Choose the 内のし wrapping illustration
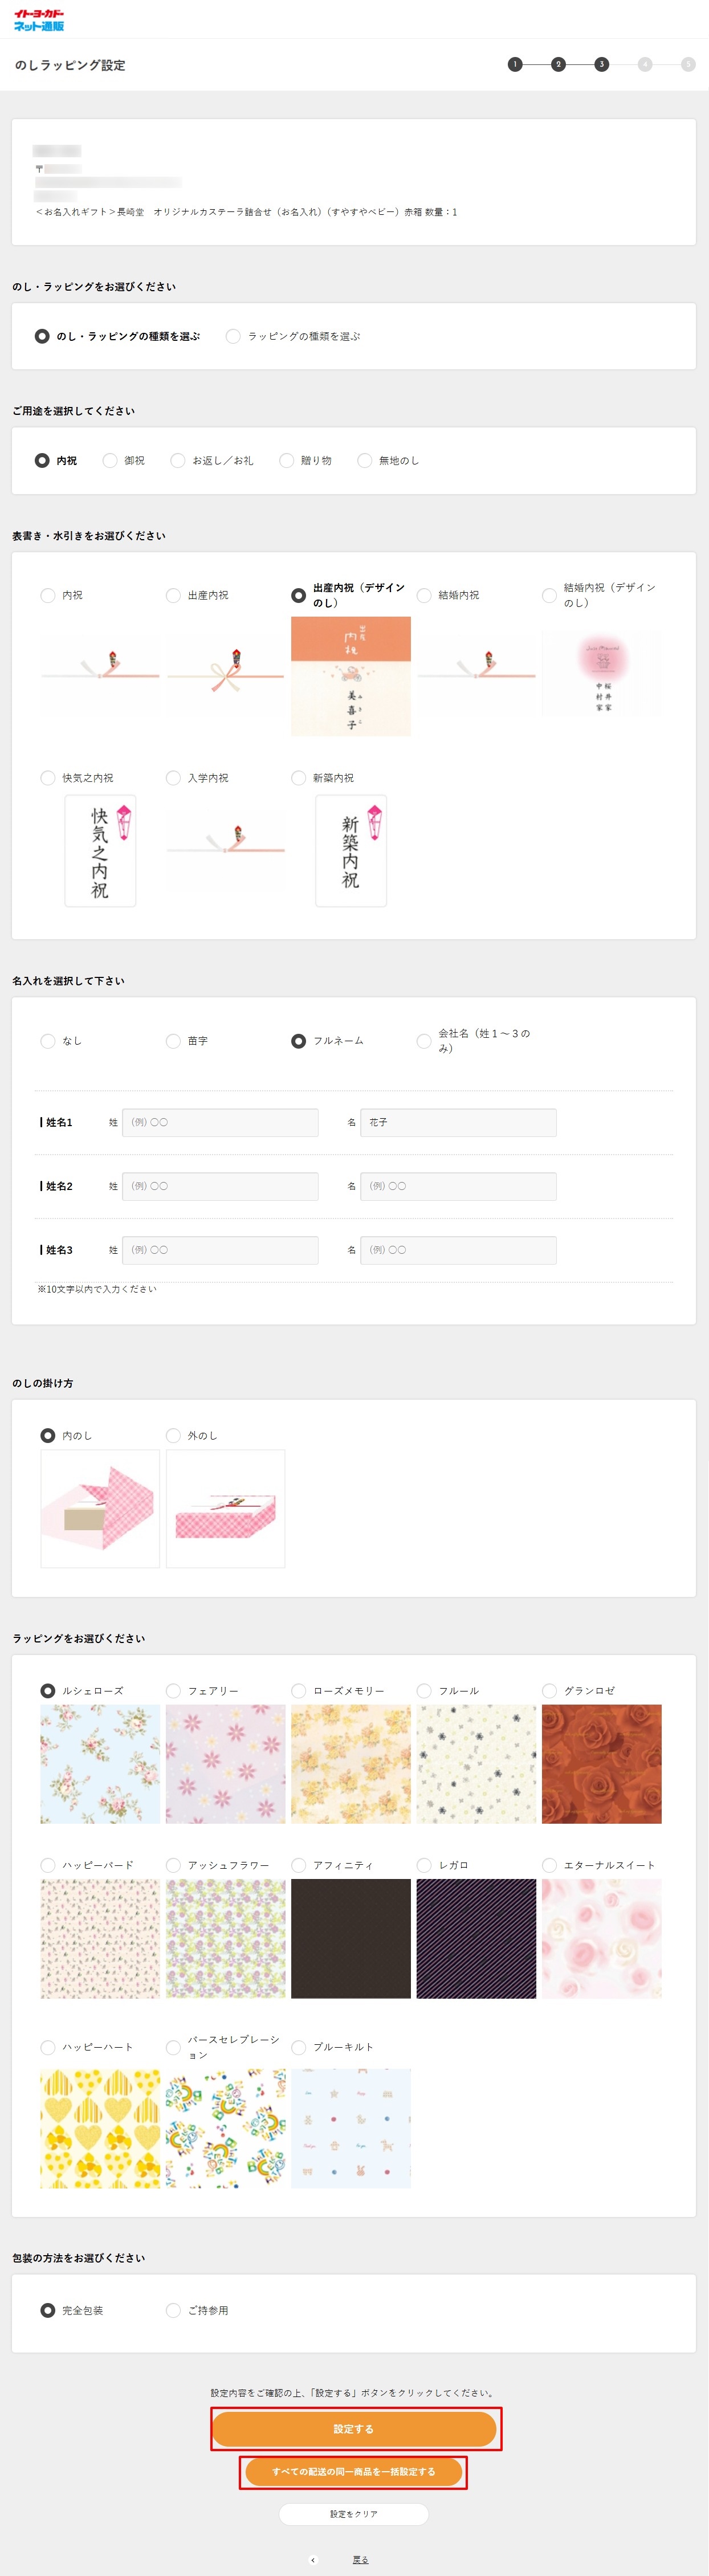The height and width of the screenshot is (2576, 709). click(x=100, y=1508)
